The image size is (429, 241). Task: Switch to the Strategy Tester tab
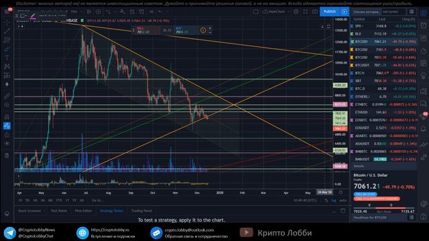pos(111,211)
